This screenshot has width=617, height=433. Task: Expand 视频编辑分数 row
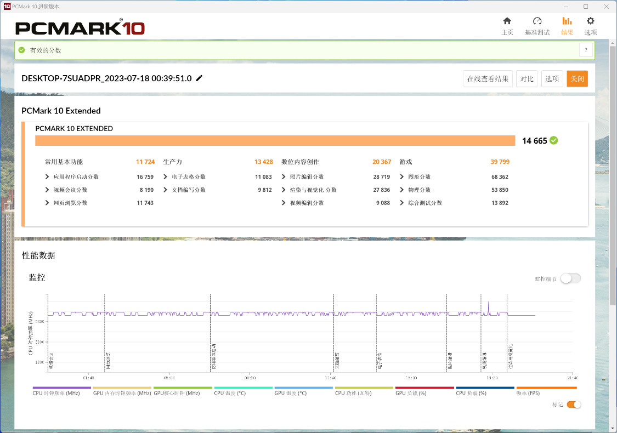click(284, 203)
